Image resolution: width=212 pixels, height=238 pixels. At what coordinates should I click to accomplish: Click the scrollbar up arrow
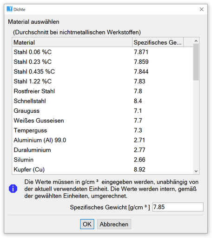pos(196,41)
